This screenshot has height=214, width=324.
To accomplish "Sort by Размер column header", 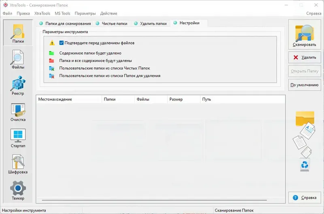I will tap(184, 99).
